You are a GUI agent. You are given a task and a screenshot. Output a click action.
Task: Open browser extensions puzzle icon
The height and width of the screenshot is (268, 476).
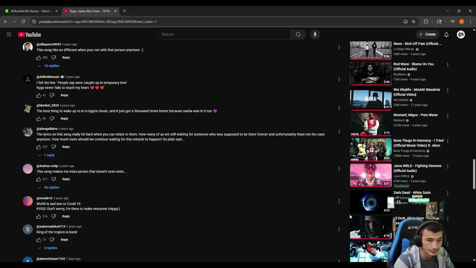tap(426, 22)
